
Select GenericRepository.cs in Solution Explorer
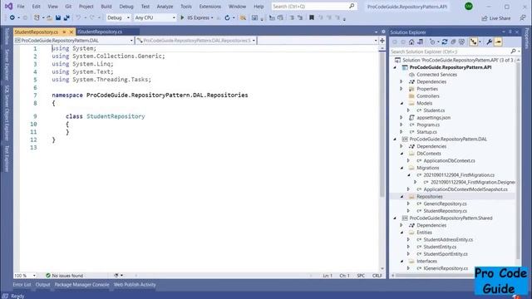coord(445,203)
